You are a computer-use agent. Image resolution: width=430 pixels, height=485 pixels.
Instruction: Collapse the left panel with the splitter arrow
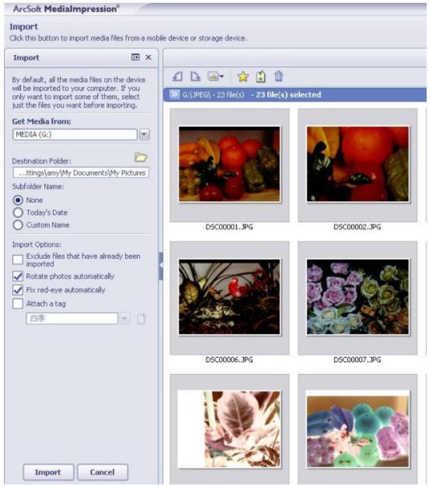161,266
